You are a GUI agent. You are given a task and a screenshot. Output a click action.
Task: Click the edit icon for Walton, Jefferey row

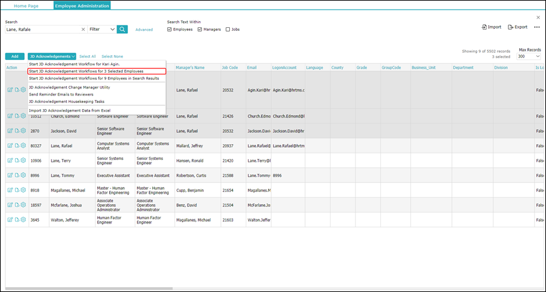[10, 220]
